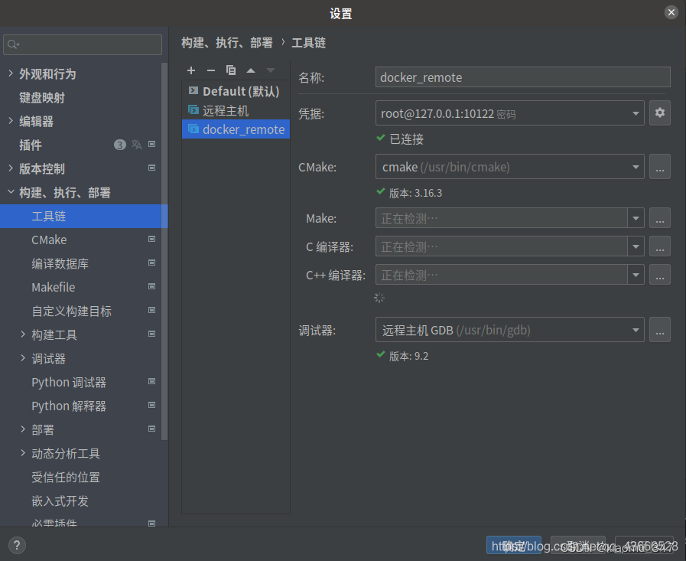Browse for CMake executable via ellipsis button
Image resolution: width=686 pixels, height=561 pixels.
[659, 167]
